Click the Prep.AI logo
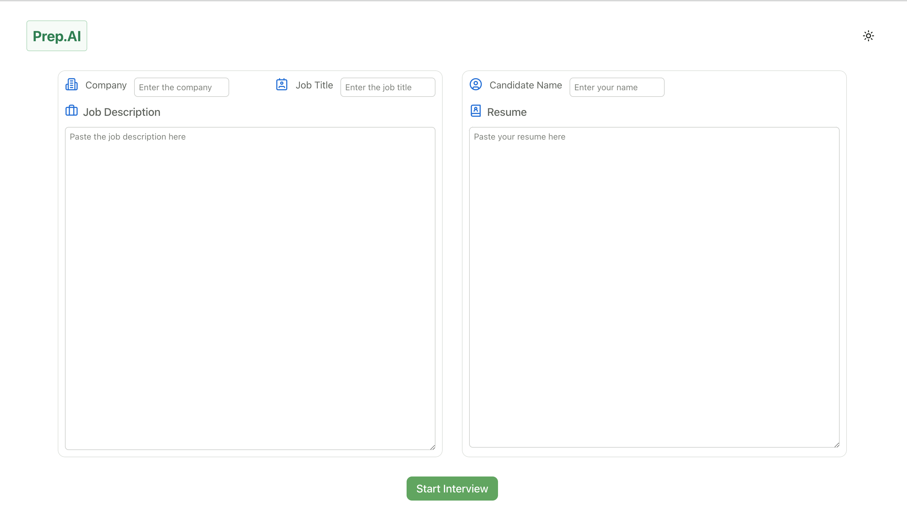Image resolution: width=907 pixels, height=515 pixels. coord(57,36)
